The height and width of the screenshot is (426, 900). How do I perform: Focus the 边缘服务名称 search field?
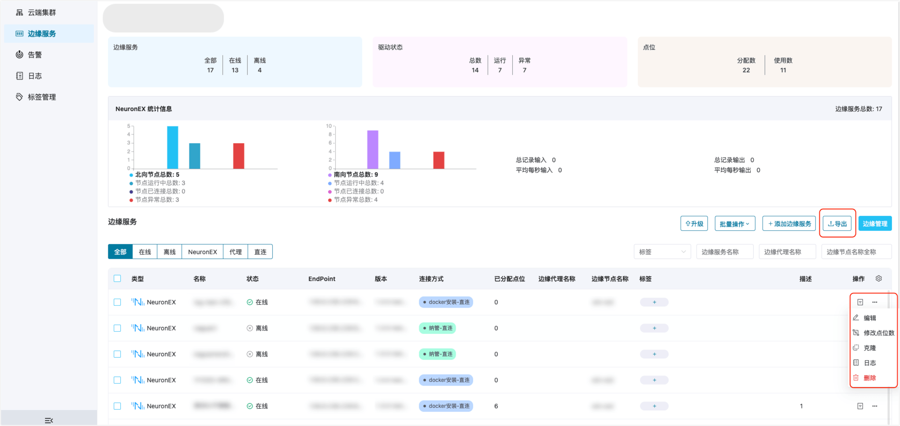pos(724,252)
